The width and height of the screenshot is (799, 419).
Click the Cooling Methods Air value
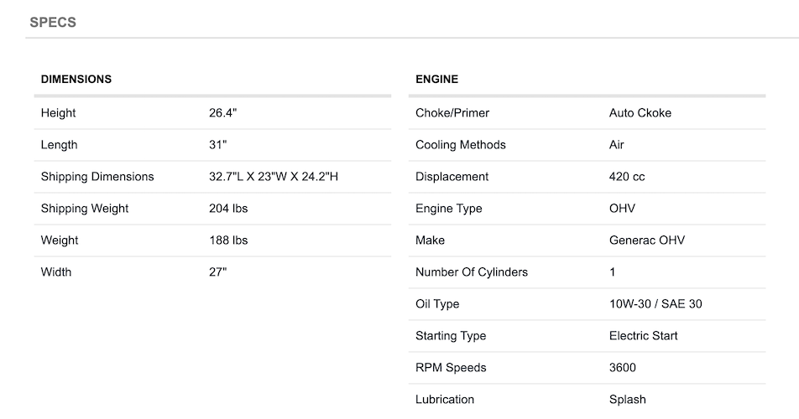[617, 145]
